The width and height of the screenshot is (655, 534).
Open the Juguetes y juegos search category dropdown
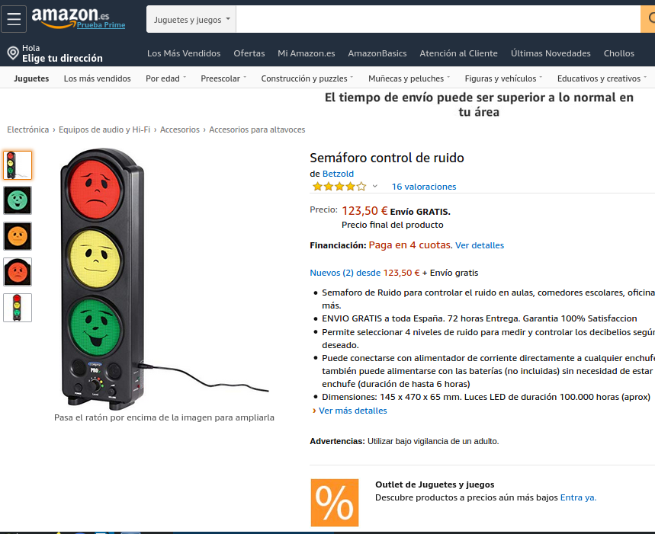point(191,19)
